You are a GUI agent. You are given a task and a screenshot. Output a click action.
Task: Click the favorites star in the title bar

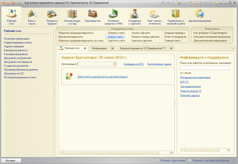(19, 3)
